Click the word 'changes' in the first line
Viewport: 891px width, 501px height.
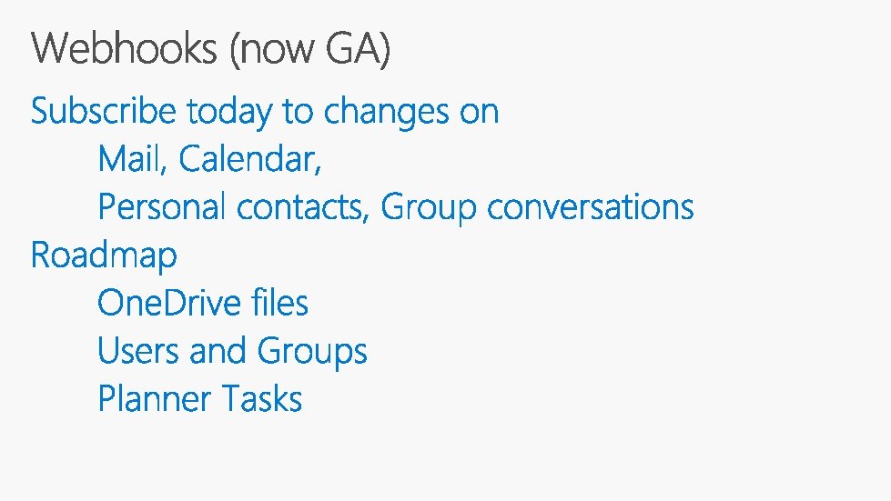[x=387, y=113]
